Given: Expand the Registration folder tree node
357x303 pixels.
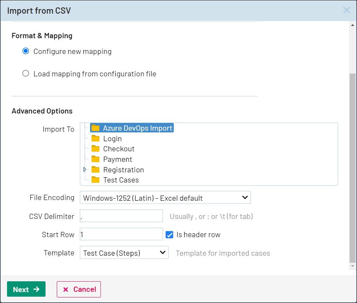Looking at the screenshot, I should coord(85,170).
